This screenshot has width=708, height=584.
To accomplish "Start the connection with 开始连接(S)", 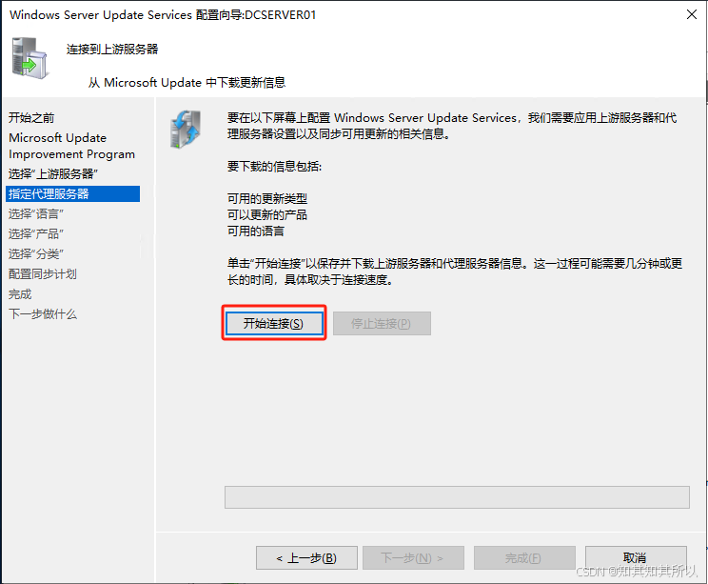I will click(x=274, y=323).
